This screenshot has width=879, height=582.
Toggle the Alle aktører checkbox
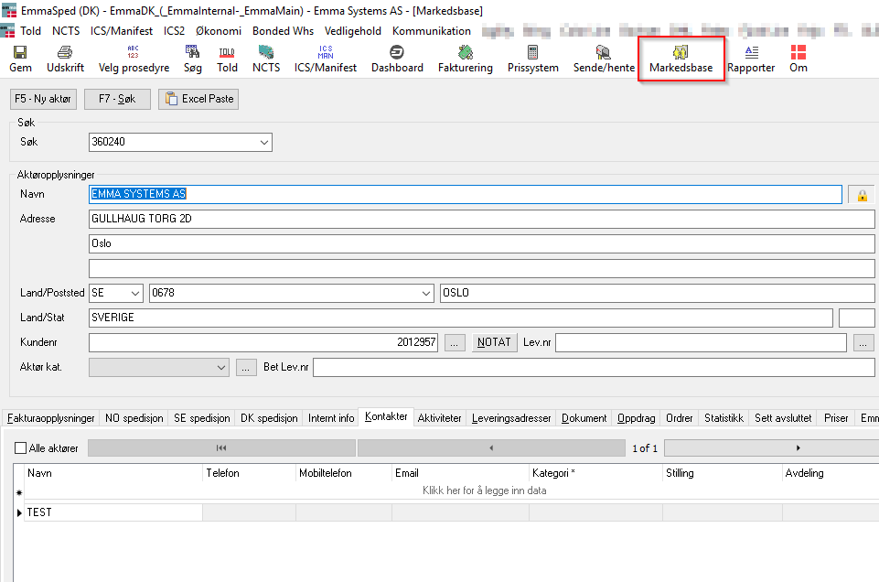pos(21,448)
